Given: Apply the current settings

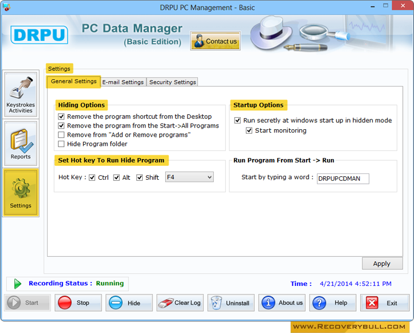Looking at the screenshot, I should [382, 264].
